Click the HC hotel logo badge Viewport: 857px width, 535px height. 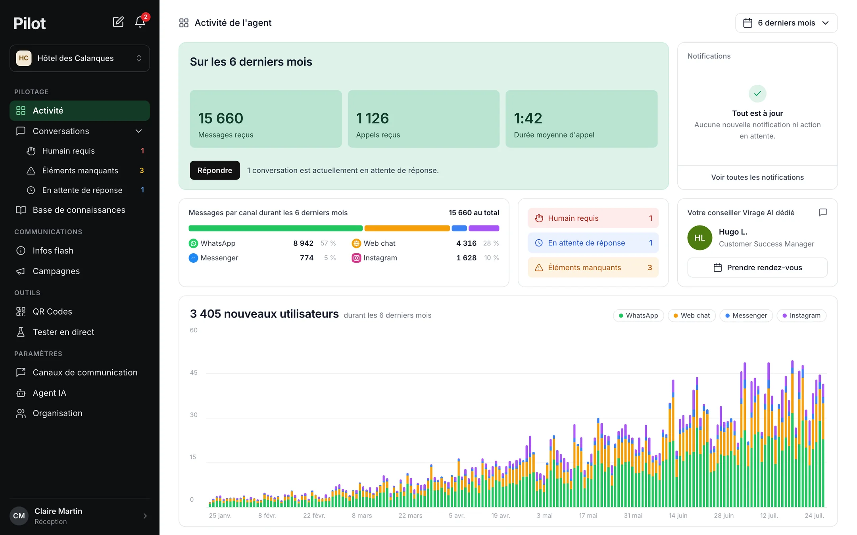(24, 58)
